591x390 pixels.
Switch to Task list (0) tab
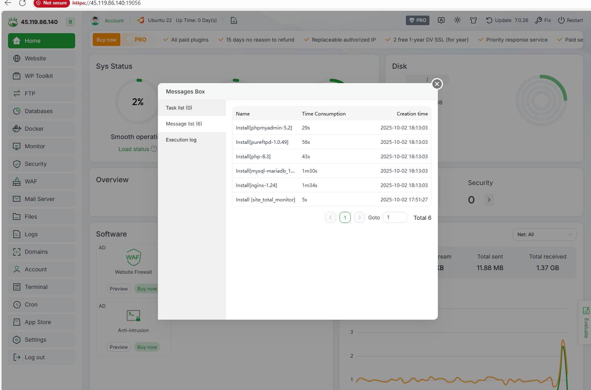pos(179,108)
